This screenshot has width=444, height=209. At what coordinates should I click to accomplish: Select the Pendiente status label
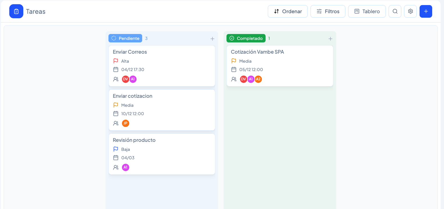point(125,38)
